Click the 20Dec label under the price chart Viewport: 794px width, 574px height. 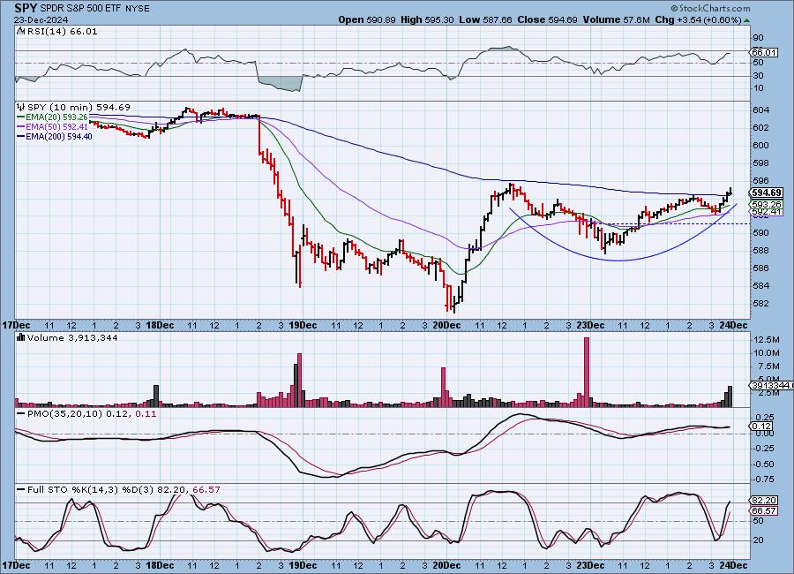[446, 325]
